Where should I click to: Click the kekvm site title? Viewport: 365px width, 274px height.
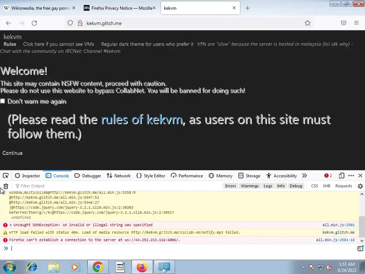pos(12,37)
